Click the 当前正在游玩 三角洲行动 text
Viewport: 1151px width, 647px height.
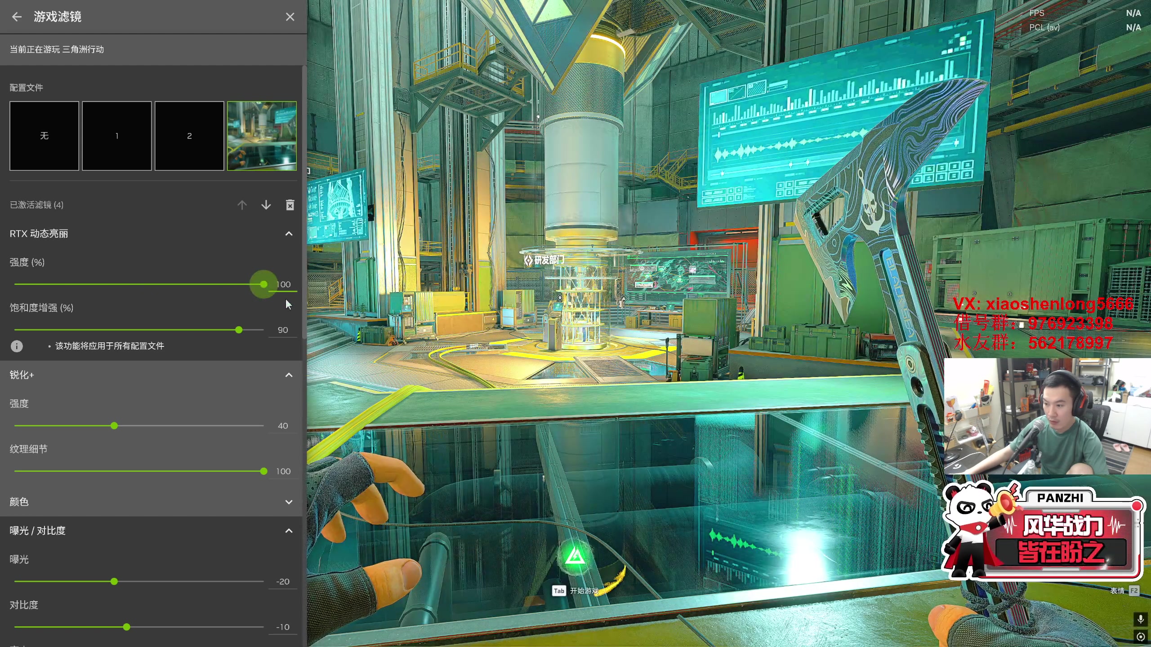point(57,49)
